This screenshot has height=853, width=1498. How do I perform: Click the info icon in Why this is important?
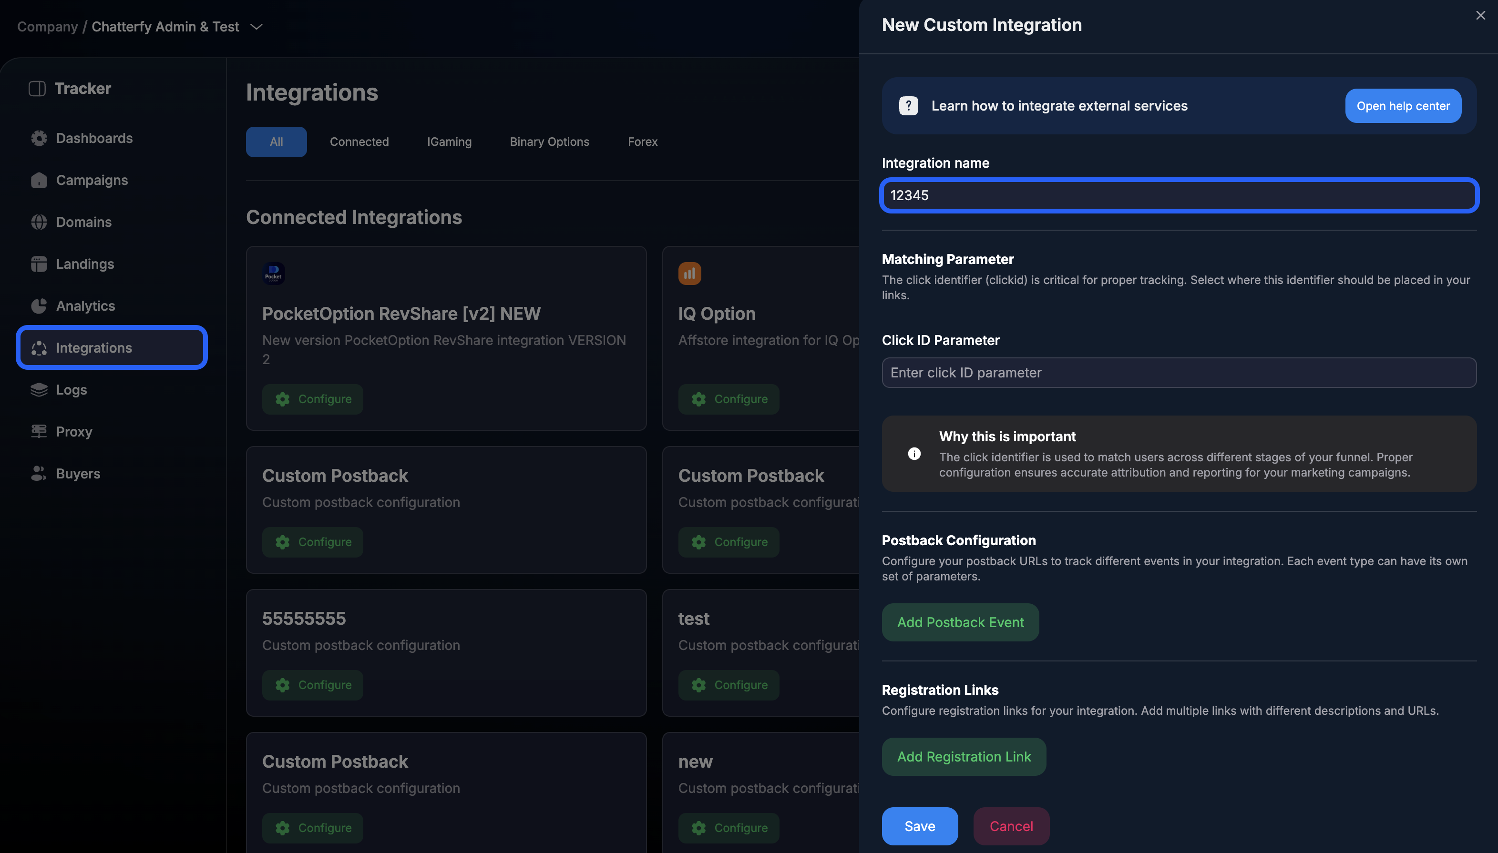click(914, 454)
